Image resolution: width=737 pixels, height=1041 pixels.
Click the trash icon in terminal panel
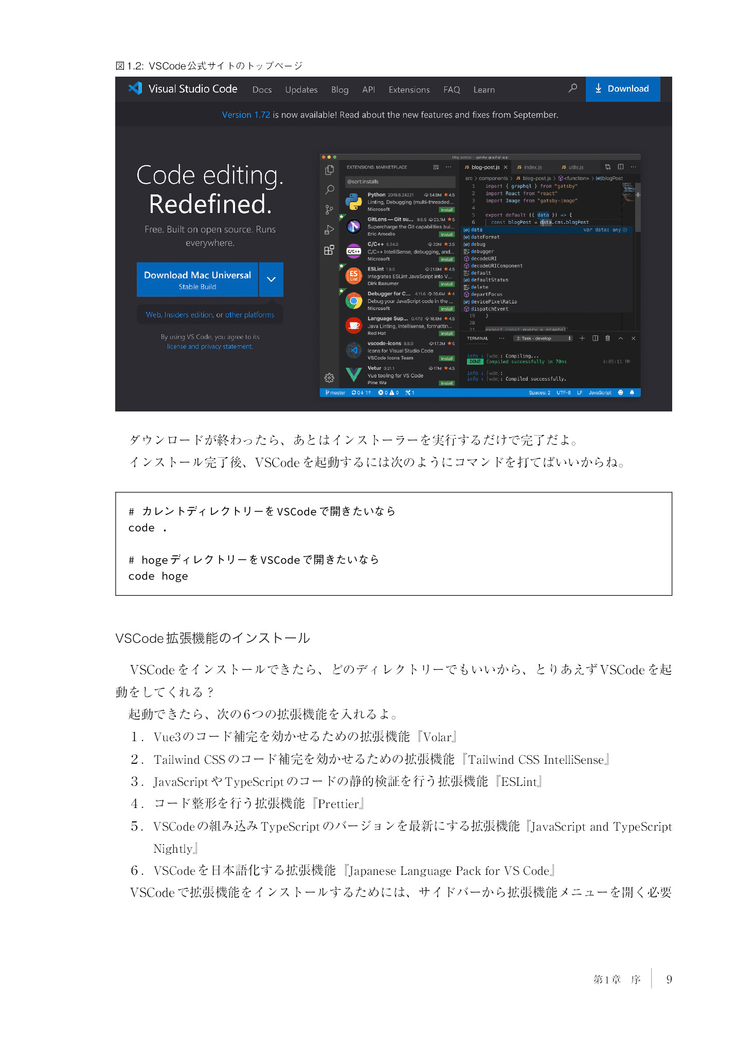tap(608, 338)
